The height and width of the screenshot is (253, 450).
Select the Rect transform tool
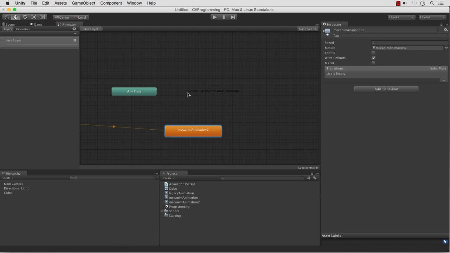[x=43, y=17]
